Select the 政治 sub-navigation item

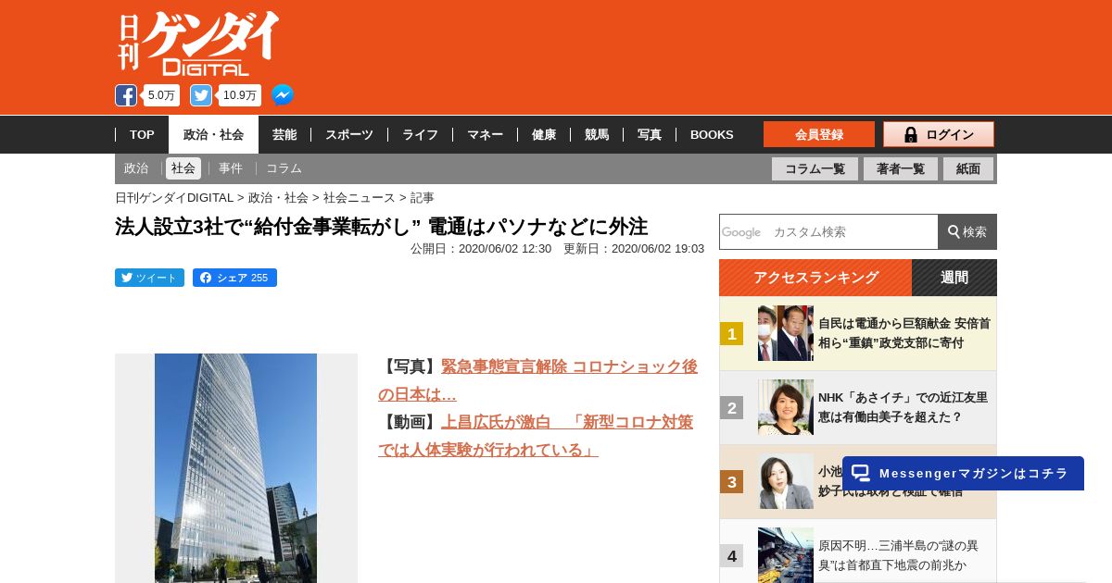coord(136,168)
